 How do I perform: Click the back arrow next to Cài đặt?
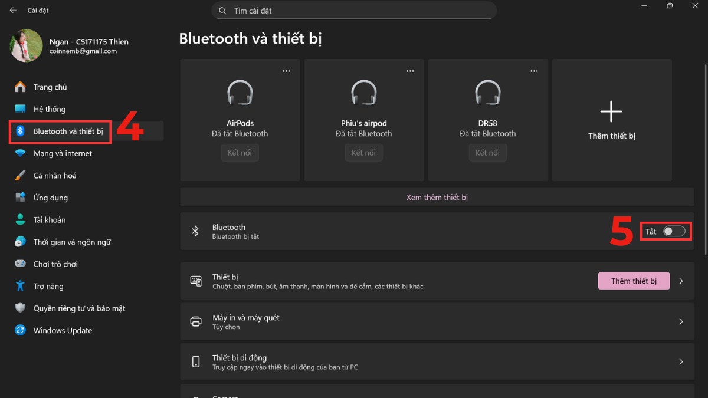(x=13, y=10)
